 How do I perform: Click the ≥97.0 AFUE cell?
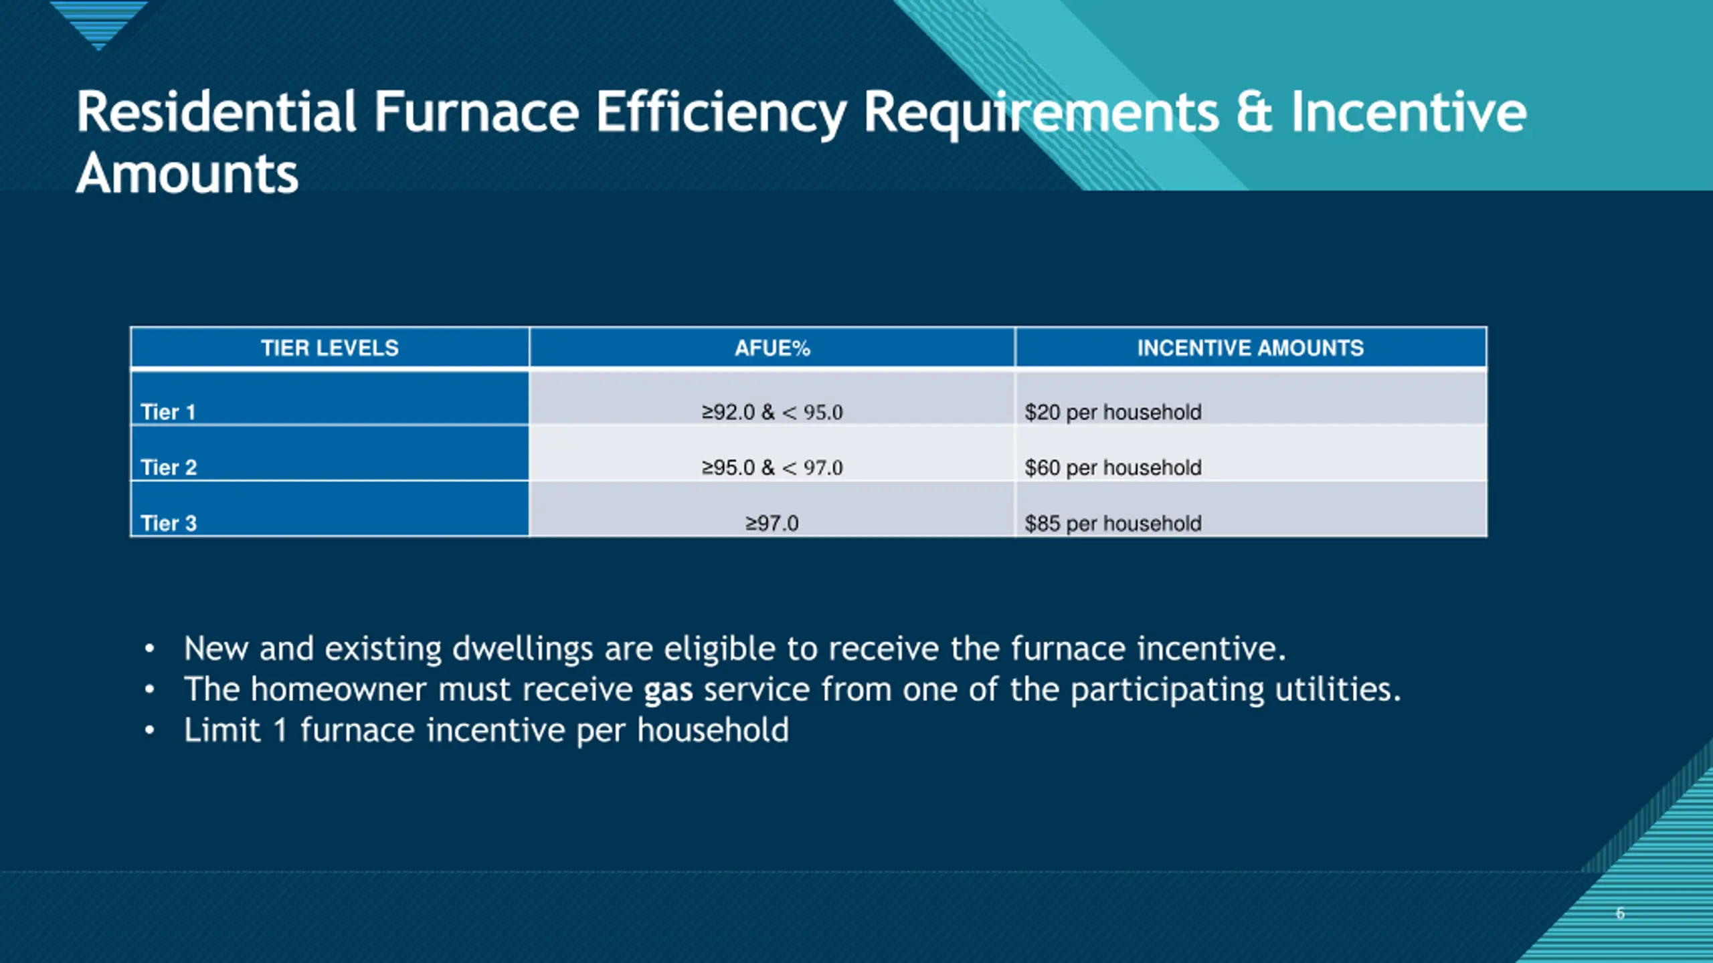pos(772,509)
